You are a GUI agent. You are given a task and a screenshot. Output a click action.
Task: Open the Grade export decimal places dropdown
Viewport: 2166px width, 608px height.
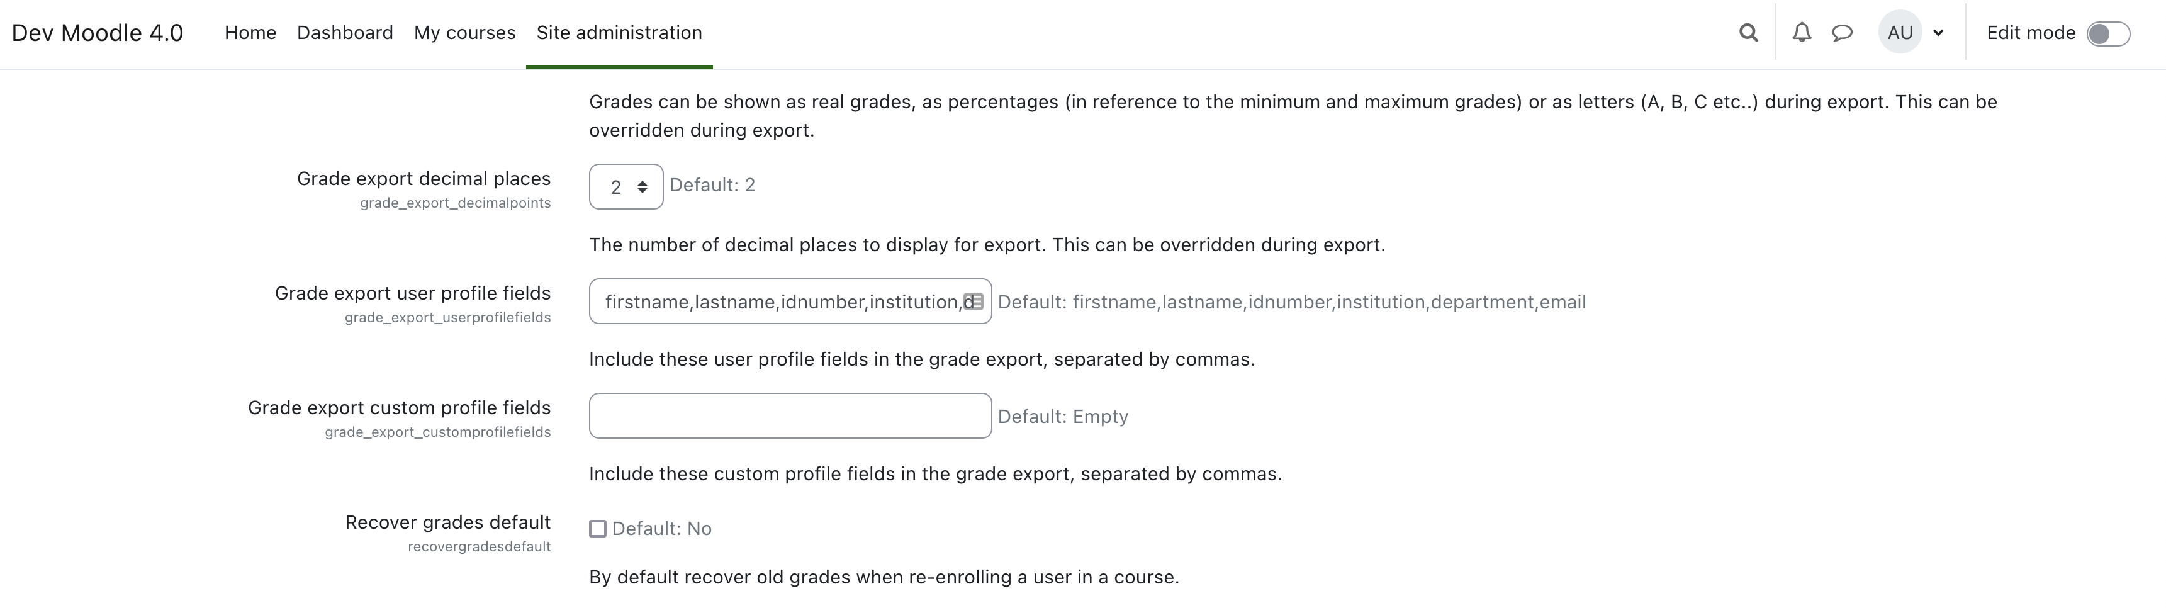626,187
